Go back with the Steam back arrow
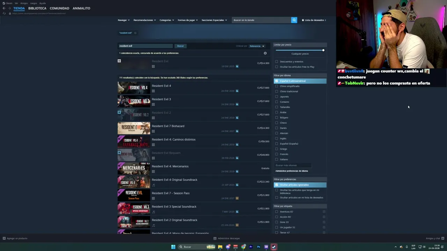447x251 pixels. [x=4, y=8]
